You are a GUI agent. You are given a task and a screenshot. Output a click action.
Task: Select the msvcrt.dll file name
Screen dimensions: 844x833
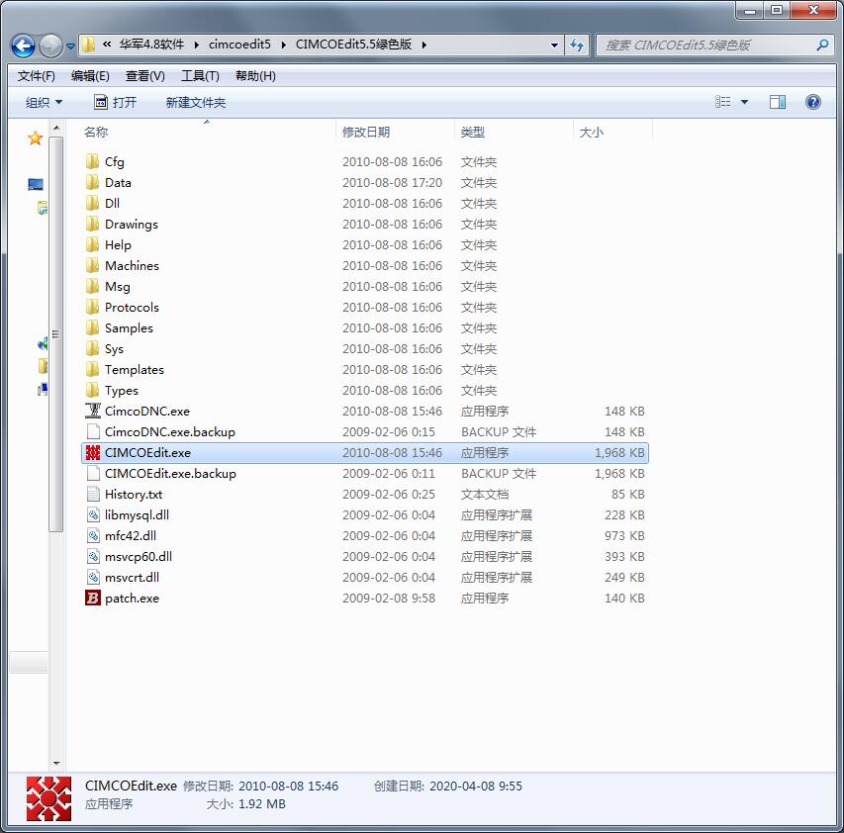coord(132,578)
